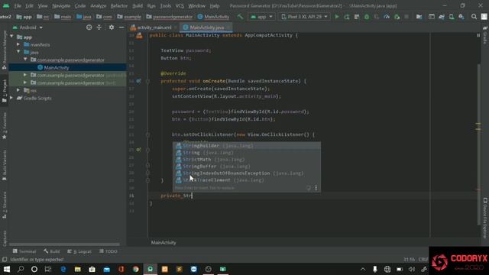Open File Explorer from taskbar
Image resolution: width=489 pixels, height=275 pixels.
pos(78,269)
